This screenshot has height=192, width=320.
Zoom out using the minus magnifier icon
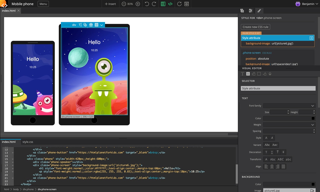(123, 4)
